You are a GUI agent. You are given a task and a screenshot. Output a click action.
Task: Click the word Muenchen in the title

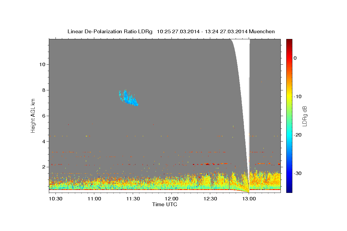pos(262,31)
